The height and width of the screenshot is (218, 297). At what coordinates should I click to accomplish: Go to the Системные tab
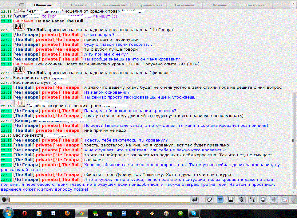tap(184, 5)
